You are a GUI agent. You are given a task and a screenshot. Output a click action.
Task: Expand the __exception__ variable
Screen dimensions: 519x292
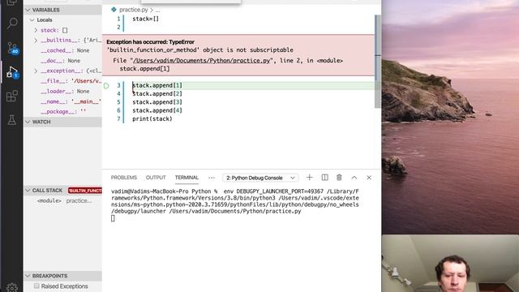click(x=36, y=71)
